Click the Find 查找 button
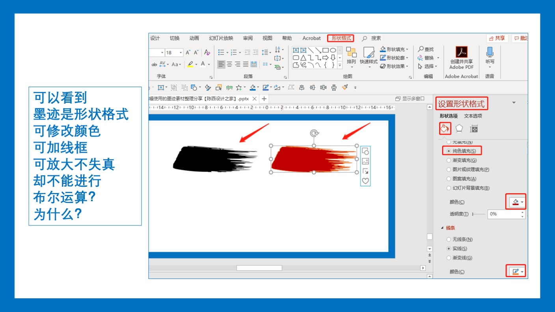555x312 pixels. tap(426, 49)
